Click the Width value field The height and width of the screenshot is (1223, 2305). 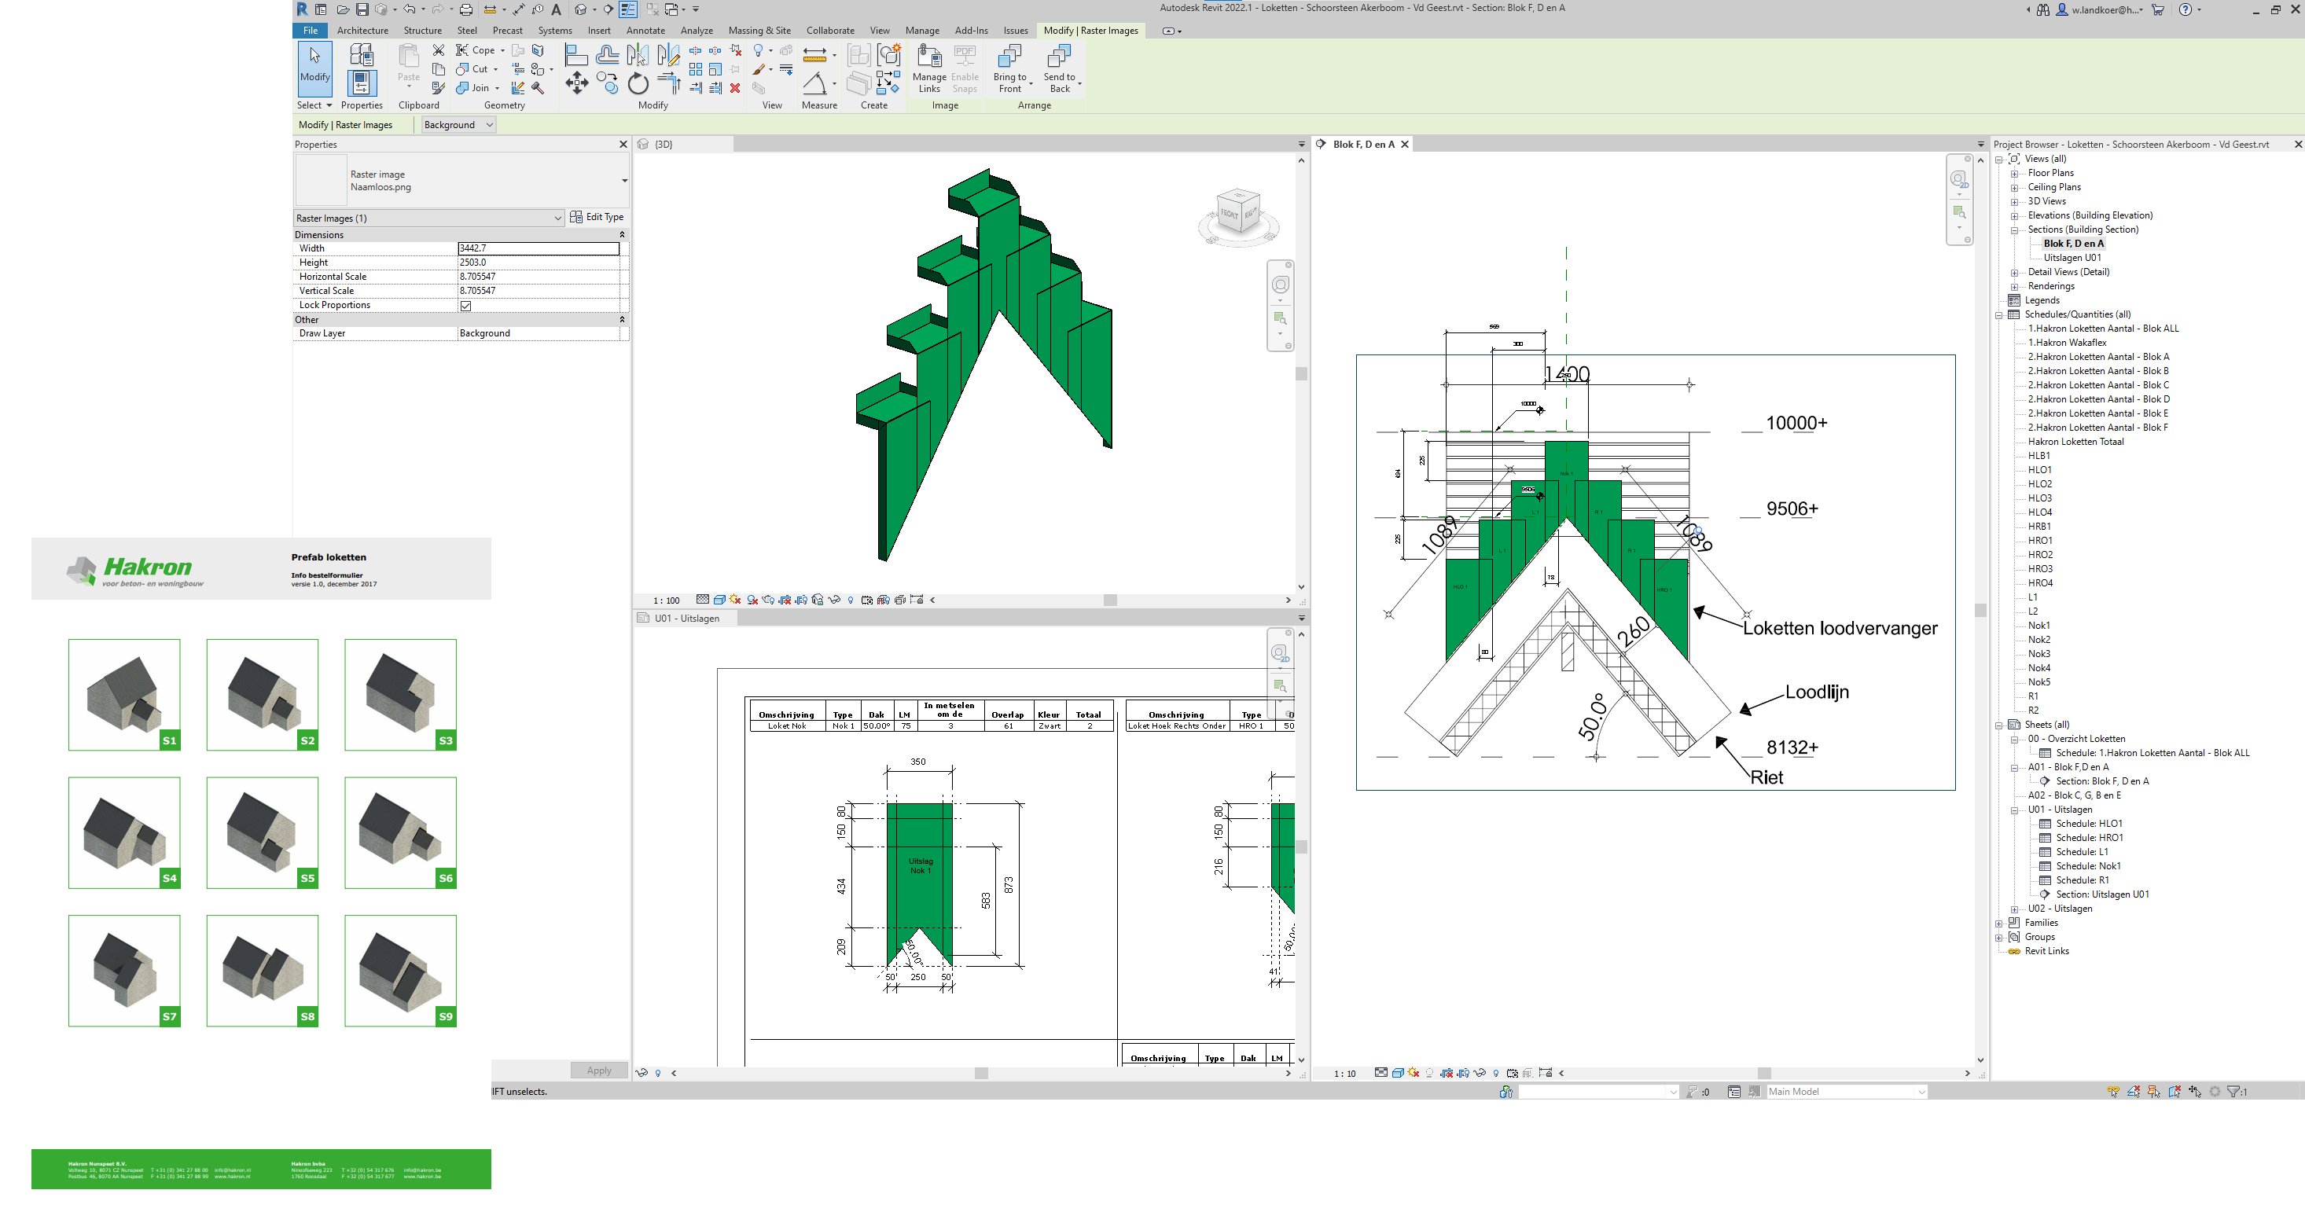(538, 248)
